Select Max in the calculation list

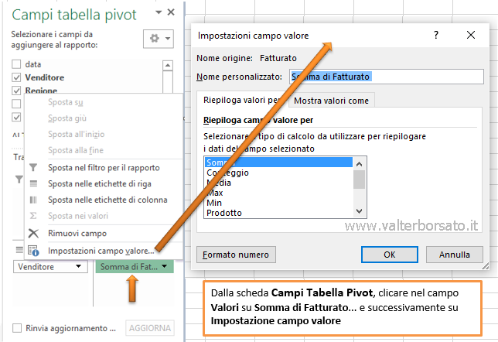pos(278,193)
